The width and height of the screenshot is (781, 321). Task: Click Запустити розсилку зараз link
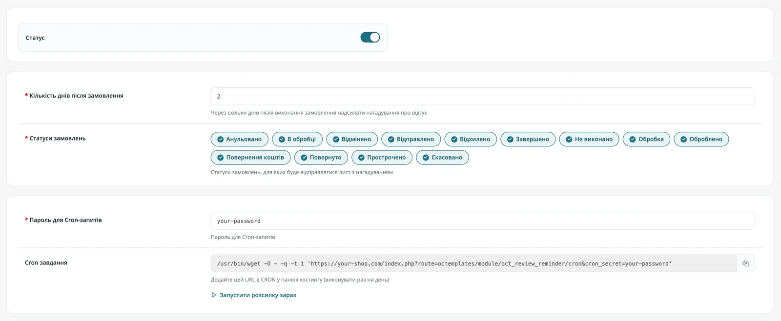253,295
